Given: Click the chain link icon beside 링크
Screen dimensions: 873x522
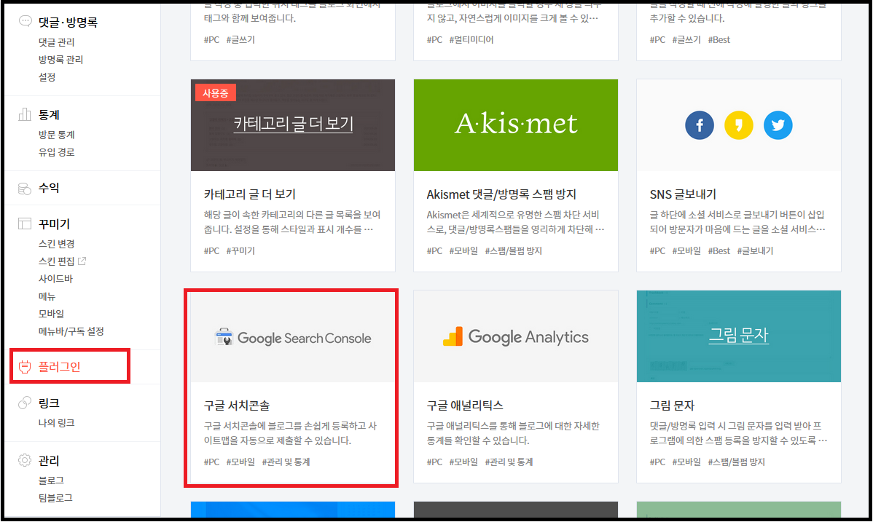Looking at the screenshot, I should (x=25, y=403).
